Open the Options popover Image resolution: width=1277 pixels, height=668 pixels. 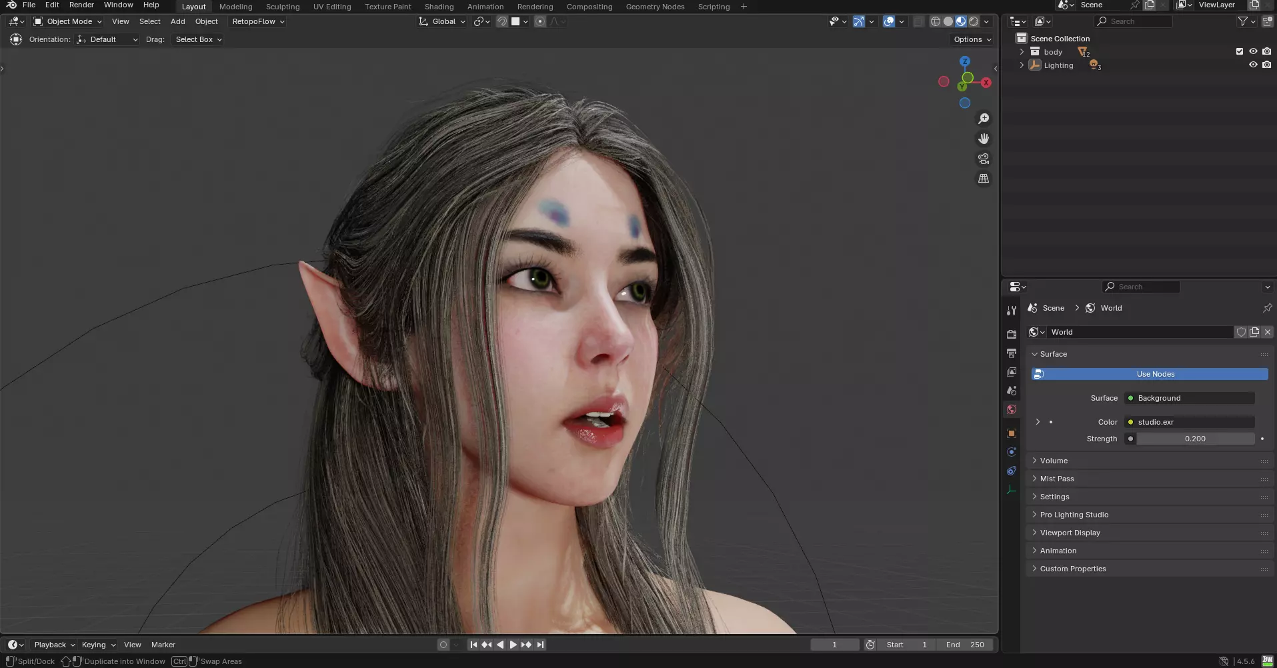point(972,39)
